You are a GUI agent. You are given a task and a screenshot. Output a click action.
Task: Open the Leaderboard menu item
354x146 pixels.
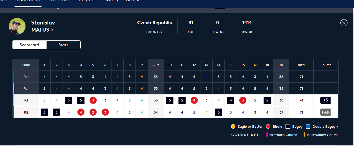pos(28,1)
